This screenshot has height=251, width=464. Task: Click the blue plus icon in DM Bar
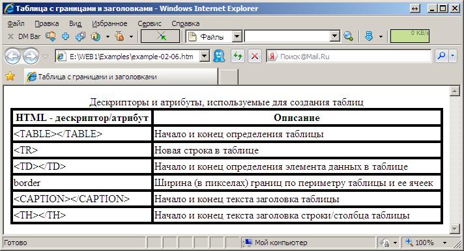[65, 36]
